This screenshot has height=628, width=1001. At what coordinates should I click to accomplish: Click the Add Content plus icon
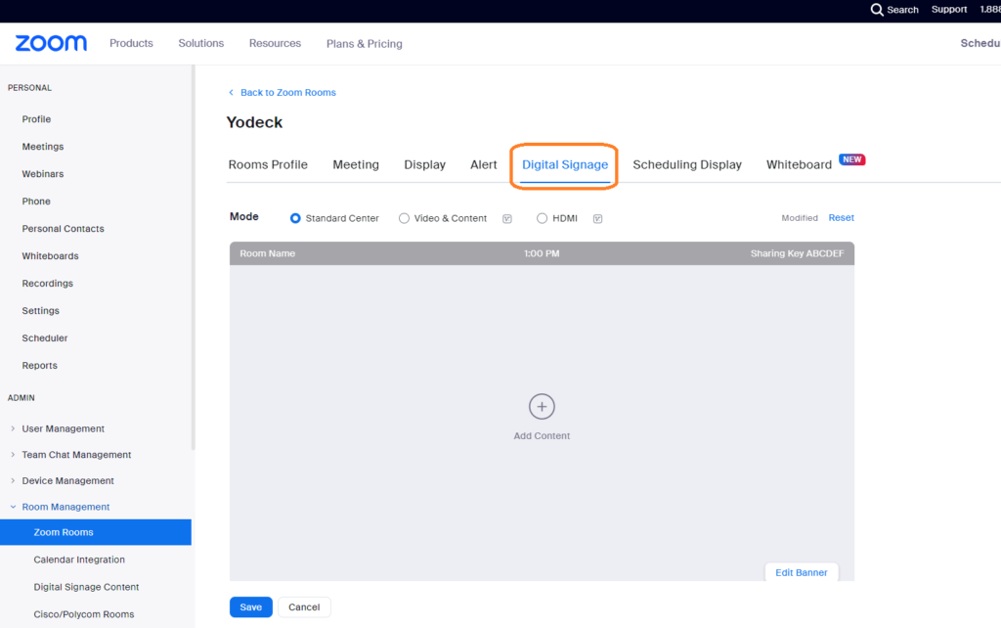[542, 406]
